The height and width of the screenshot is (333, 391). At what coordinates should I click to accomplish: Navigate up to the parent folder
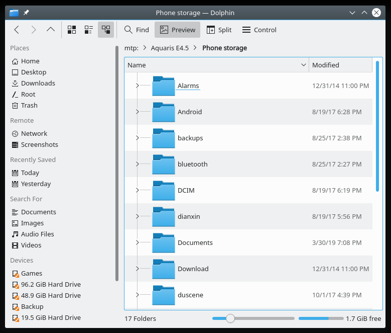50,30
